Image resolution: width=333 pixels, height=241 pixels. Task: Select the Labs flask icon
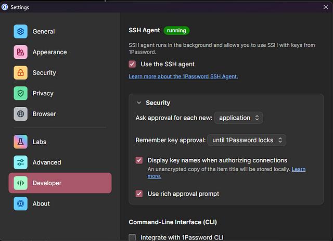(21, 142)
